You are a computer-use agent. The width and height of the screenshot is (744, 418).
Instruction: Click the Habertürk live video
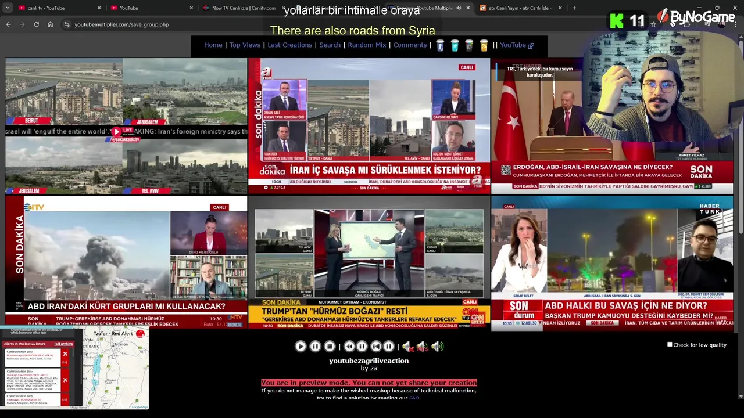[x=612, y=263]
